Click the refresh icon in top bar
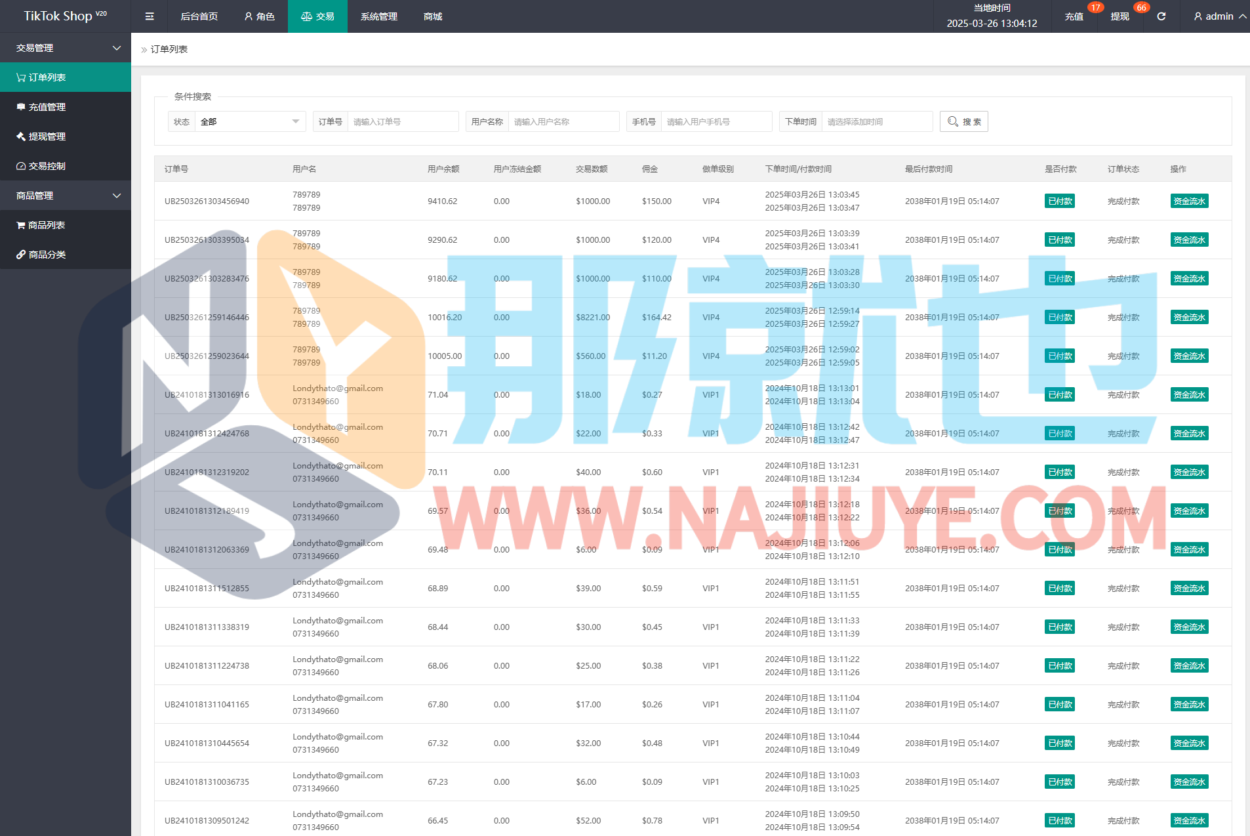The image size is (1250, 836). click(1161, 16)
